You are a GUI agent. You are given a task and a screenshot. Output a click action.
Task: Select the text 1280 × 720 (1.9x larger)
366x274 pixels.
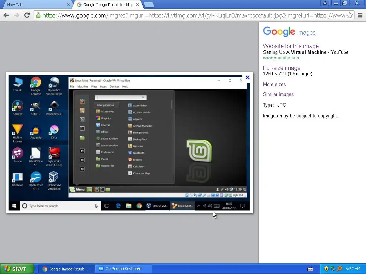288,74
